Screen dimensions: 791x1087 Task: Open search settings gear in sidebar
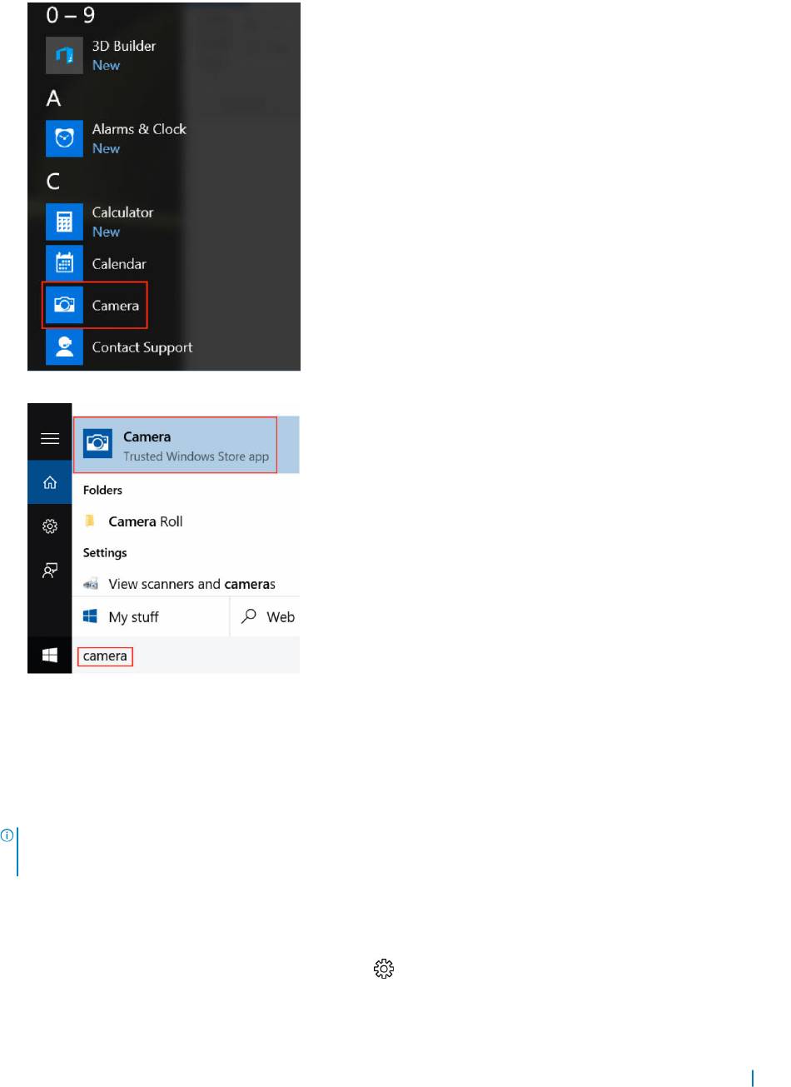tap(50, 526)
